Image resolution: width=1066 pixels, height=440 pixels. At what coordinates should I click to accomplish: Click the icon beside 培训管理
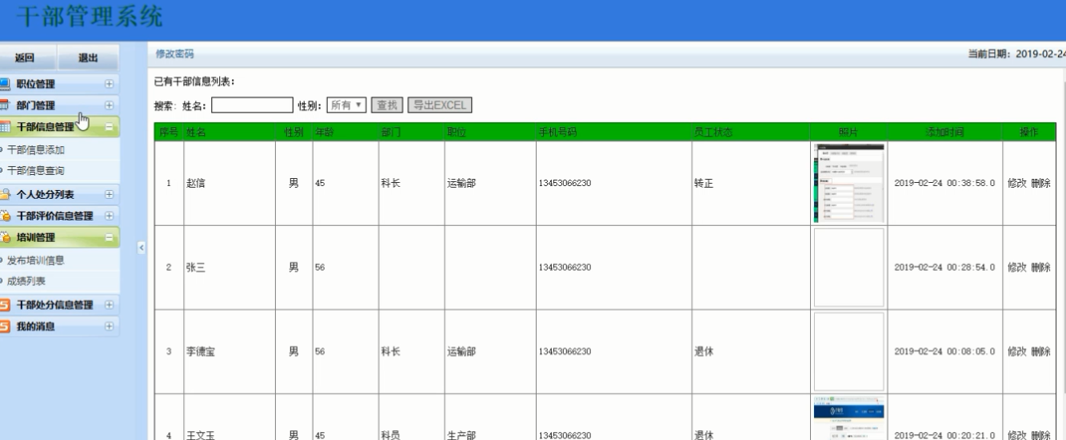click(6, 237)
